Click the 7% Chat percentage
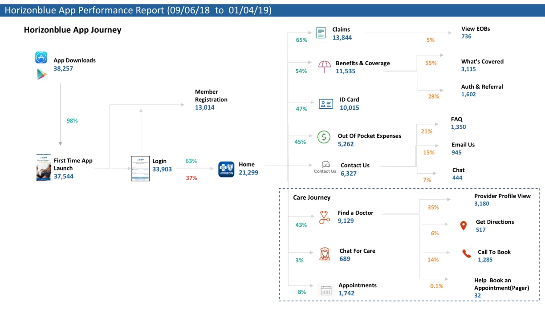 tap(427, 180)
